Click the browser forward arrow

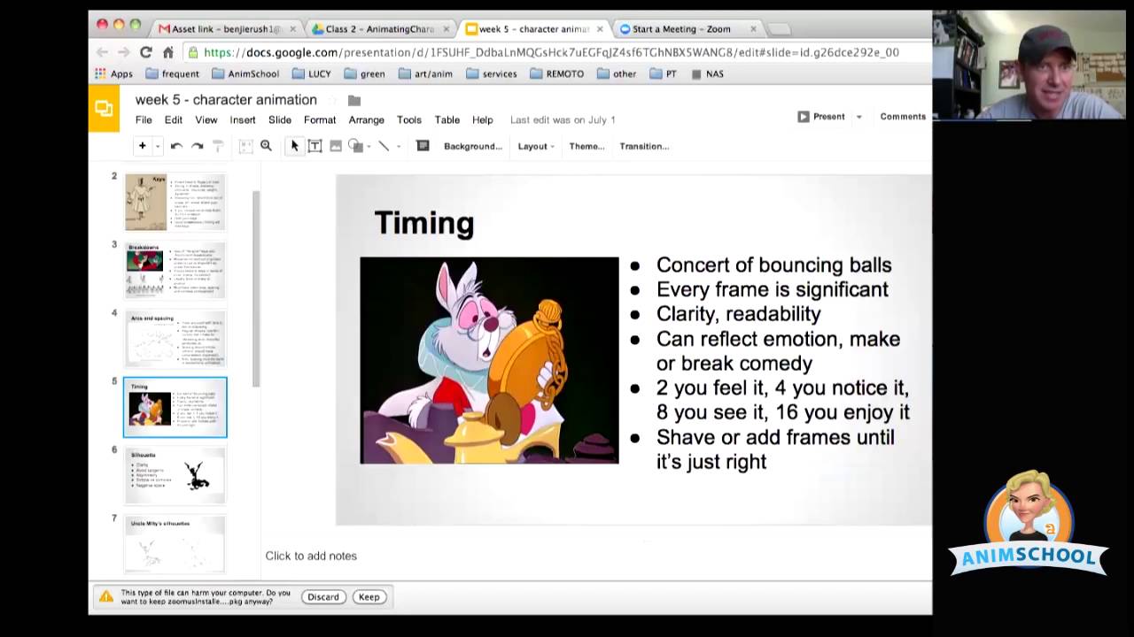coord(124,52)
